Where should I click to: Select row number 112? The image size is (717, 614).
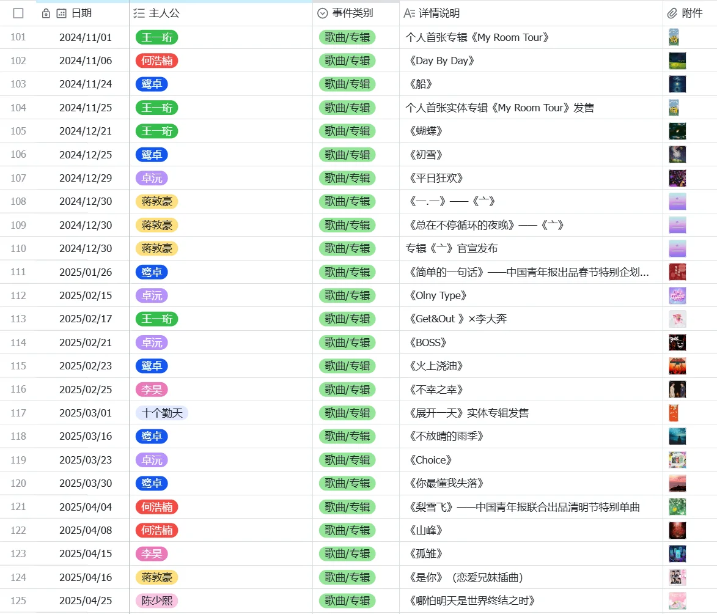(18, 295)
